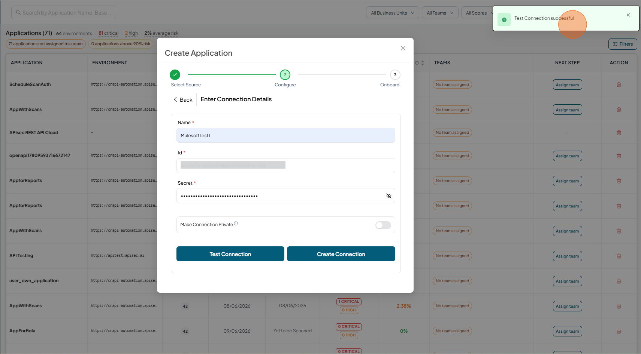Show the Secret field's hidden value
Viewport: 641px width, 354px height.
pyautogui.click(x=388, y=196)
